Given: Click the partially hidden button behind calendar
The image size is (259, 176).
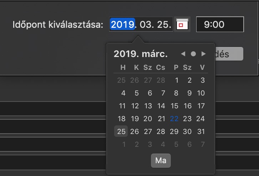Looking at the screenshot, I should [229, 54].
